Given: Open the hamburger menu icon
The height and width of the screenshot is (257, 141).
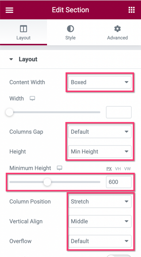Looking at the screenshot, I should click(9, 10).
